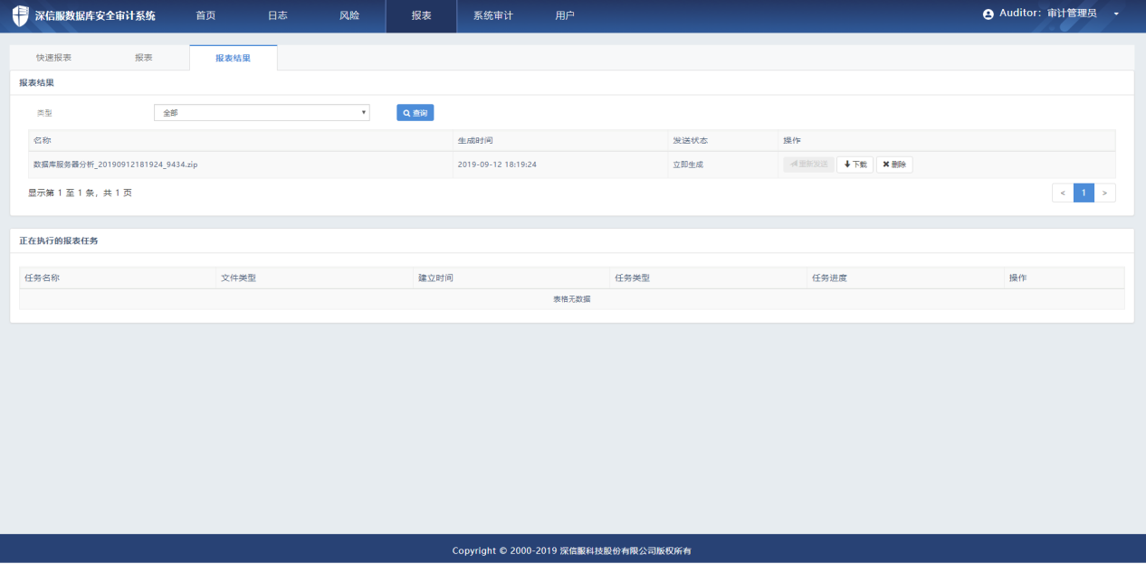The image size is (1146, 564).
Task: Expand the 类型 type dropdown
Action: (x=262, y=113)
